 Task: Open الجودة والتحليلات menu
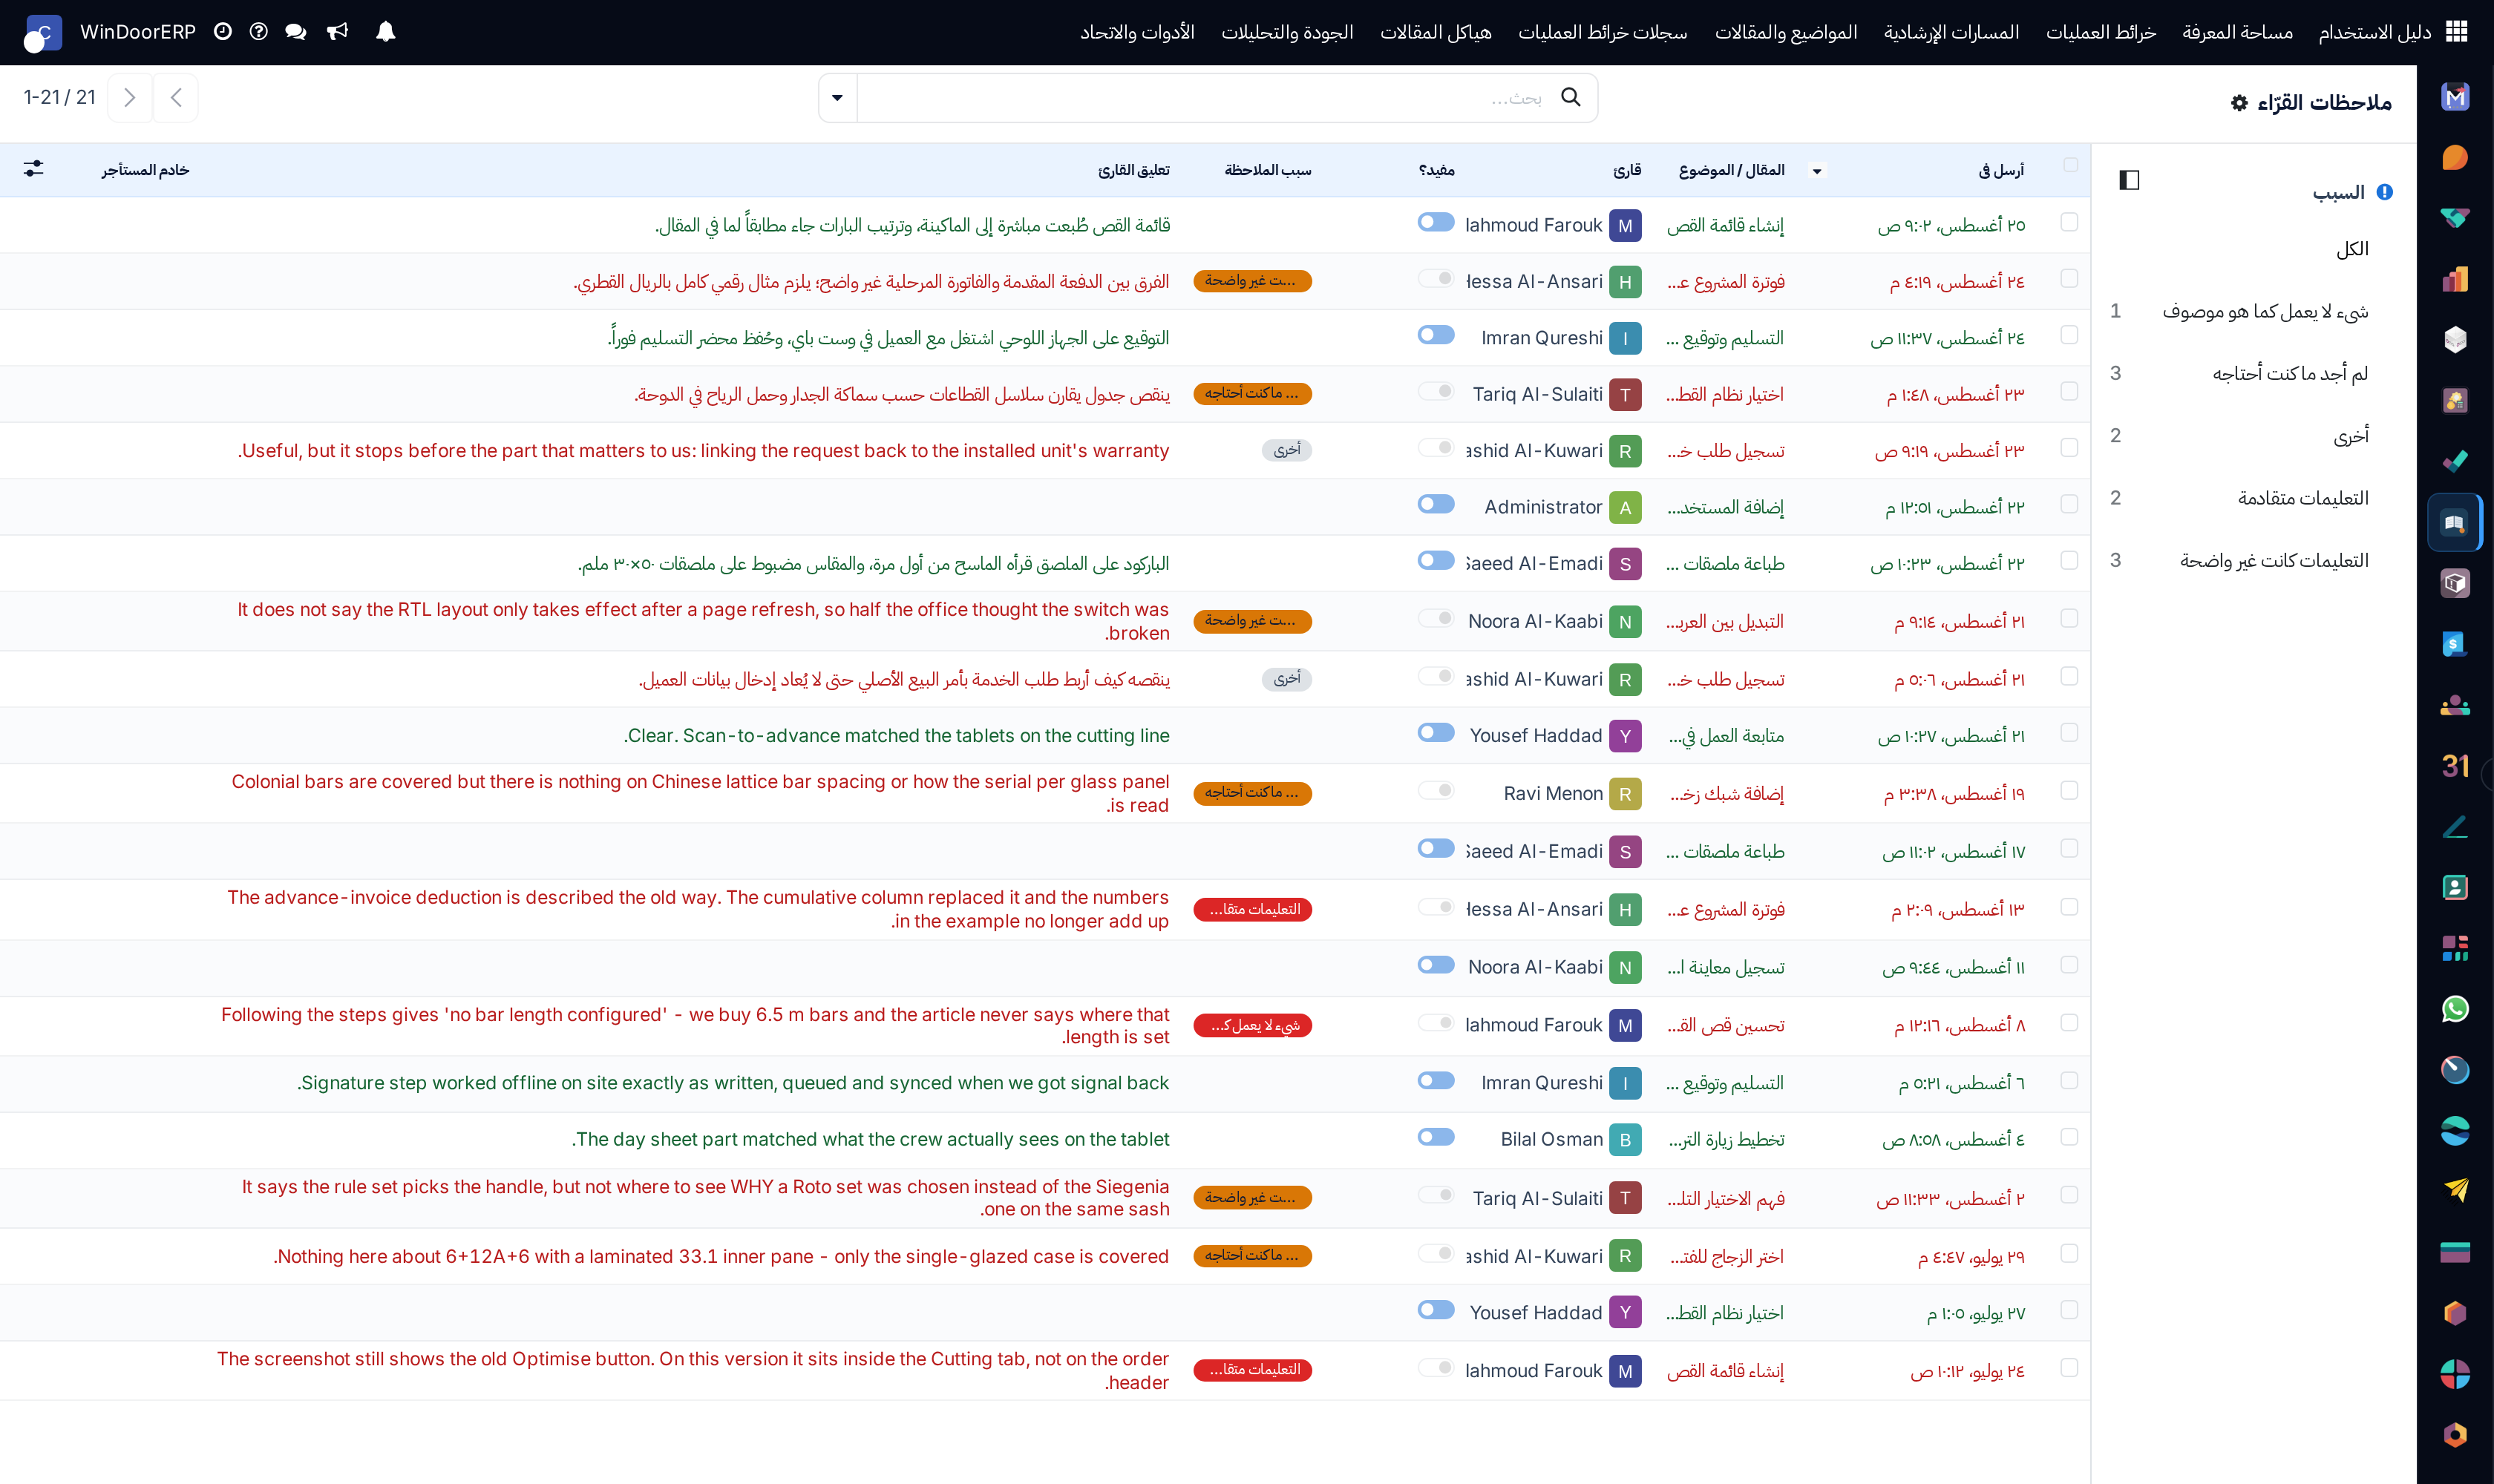point(1286,32)
